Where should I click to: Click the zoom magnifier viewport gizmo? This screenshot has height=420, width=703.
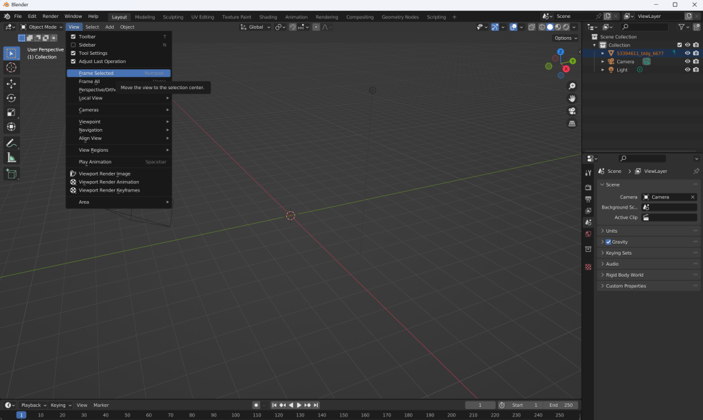click(x=572, y=86)
